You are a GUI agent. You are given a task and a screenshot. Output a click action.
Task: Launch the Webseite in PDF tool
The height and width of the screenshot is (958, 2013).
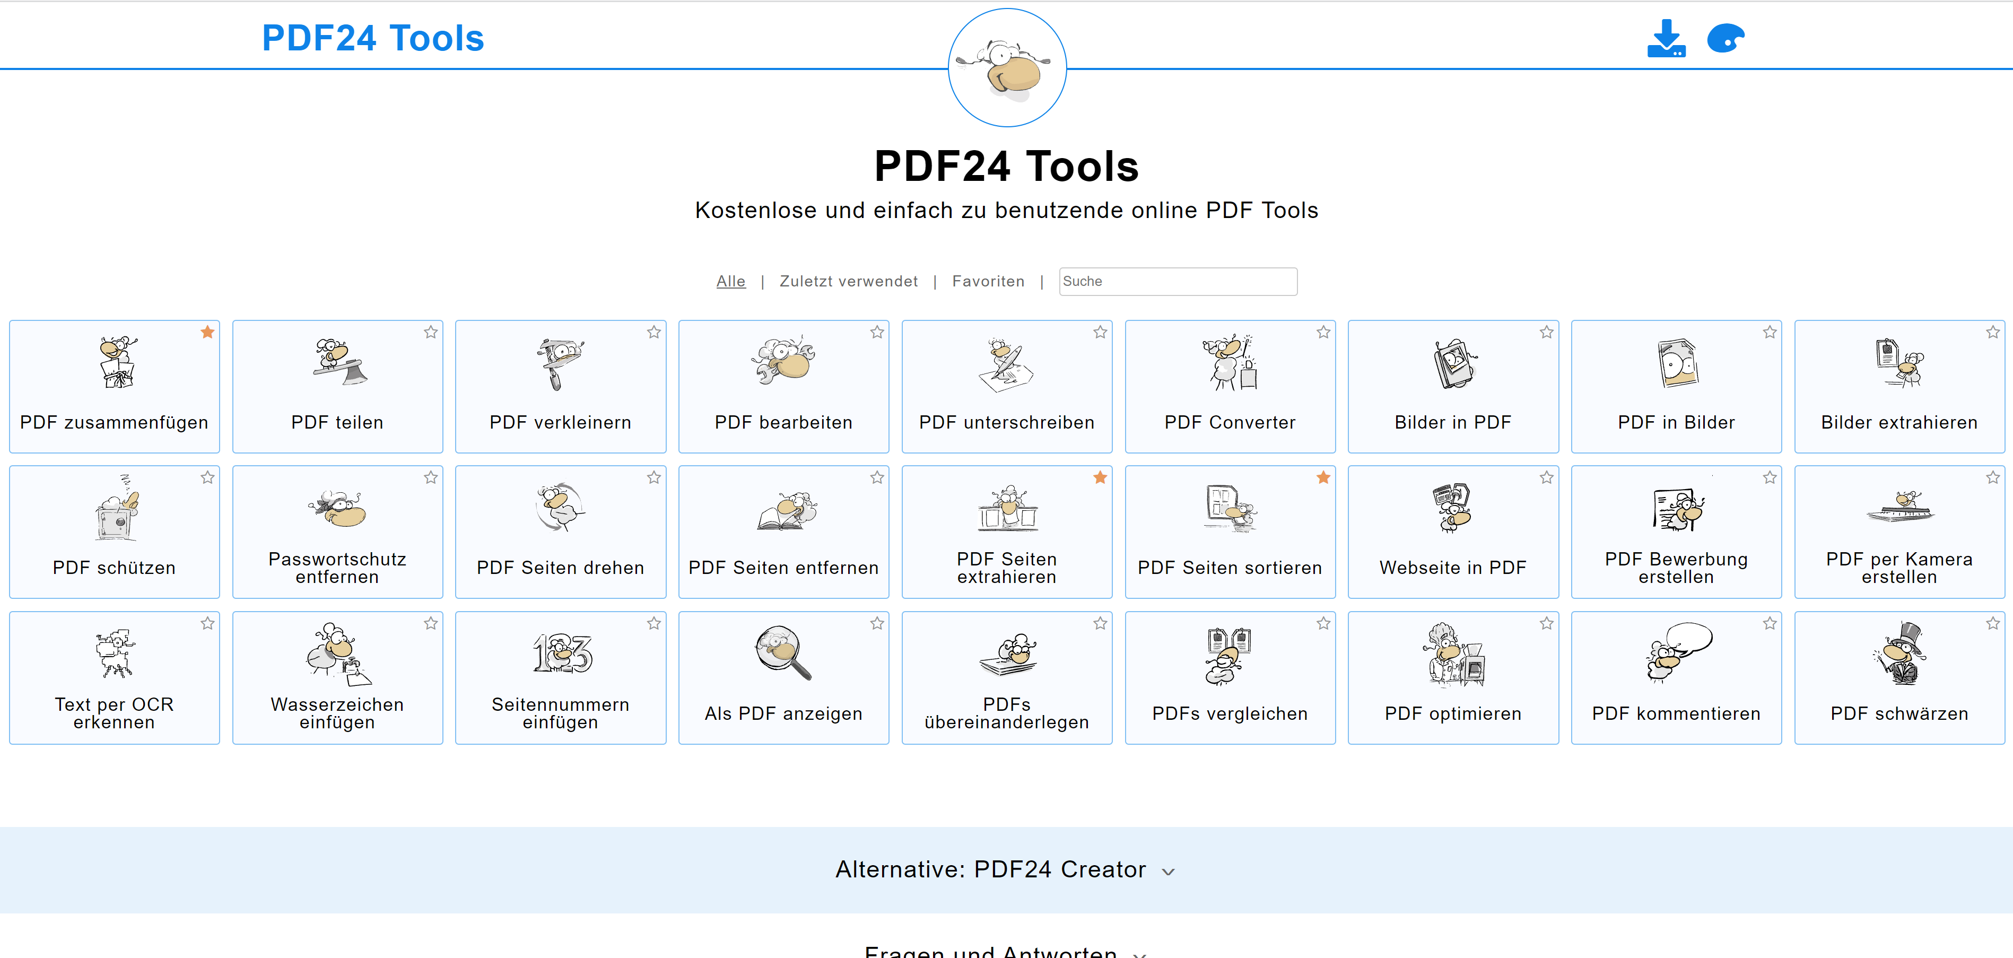pos(1453,532)
